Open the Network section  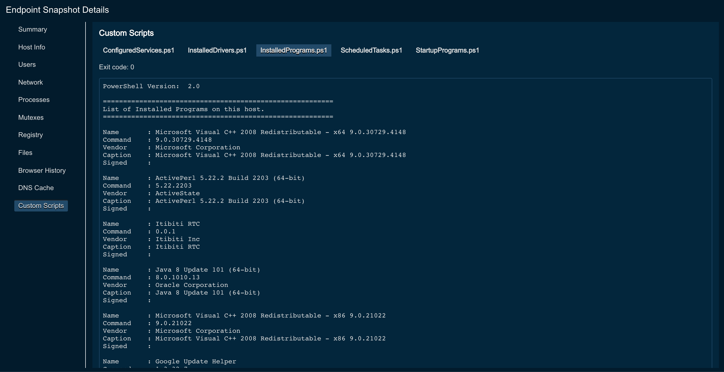pos(30,83)
